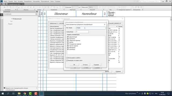Tick the Документация section checkbox
The image size is (172, 96).
point(68,37)
